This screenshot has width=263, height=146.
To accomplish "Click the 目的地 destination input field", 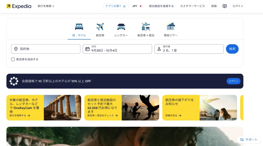I will [46, 49].
